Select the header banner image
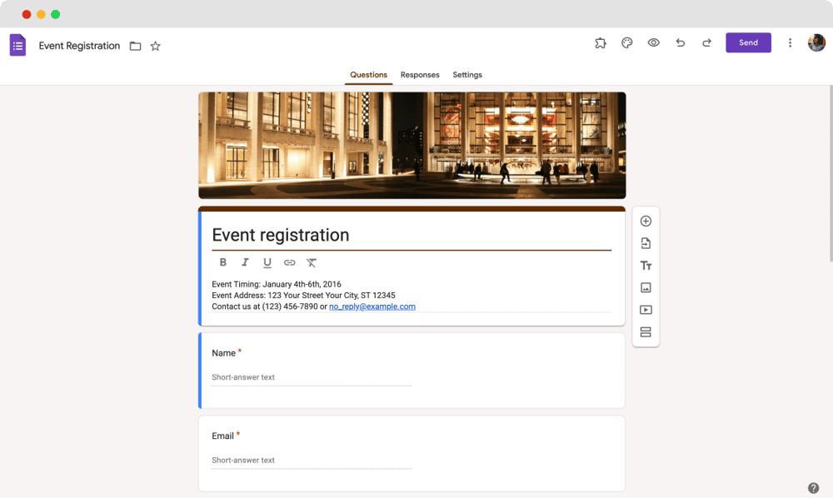Viewport: 833px width, 498px height. pos(412,145)
